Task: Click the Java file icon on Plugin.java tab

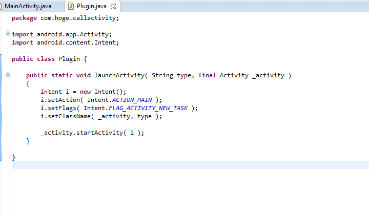Action: coord(71,6)
